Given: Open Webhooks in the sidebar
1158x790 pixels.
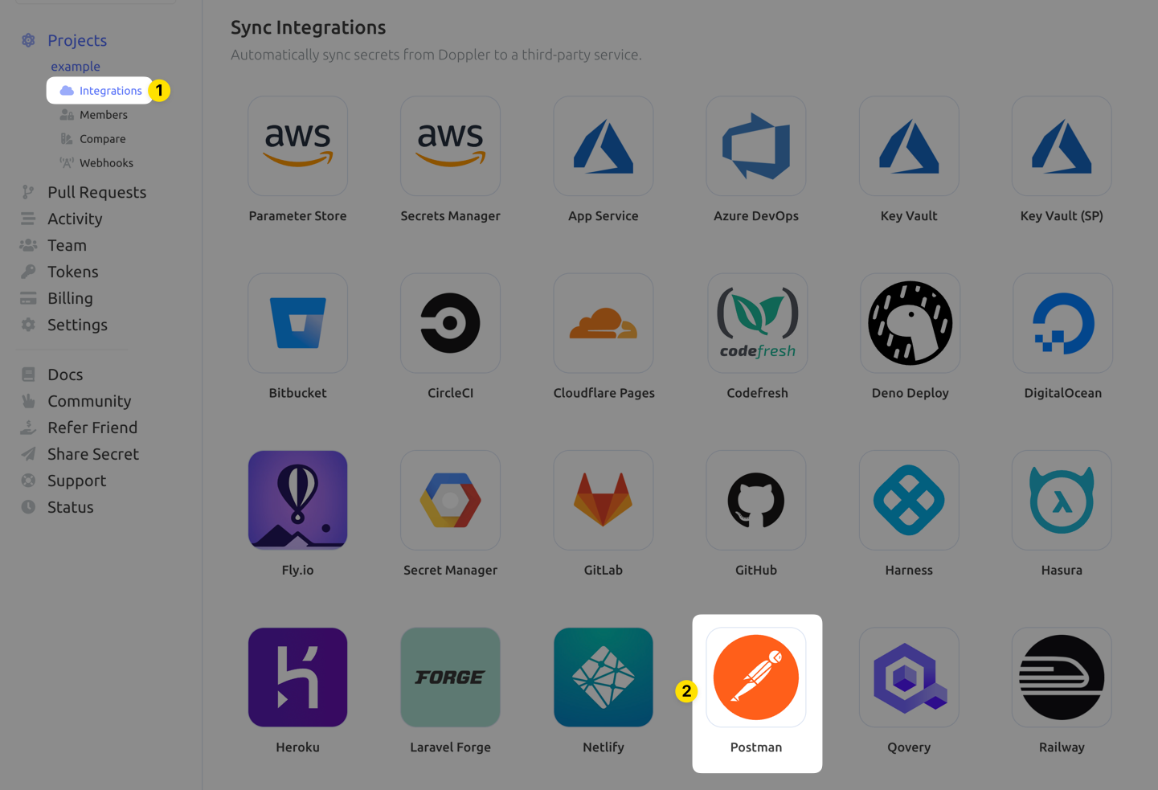Looking at the screenshot, I should point(106,163).
